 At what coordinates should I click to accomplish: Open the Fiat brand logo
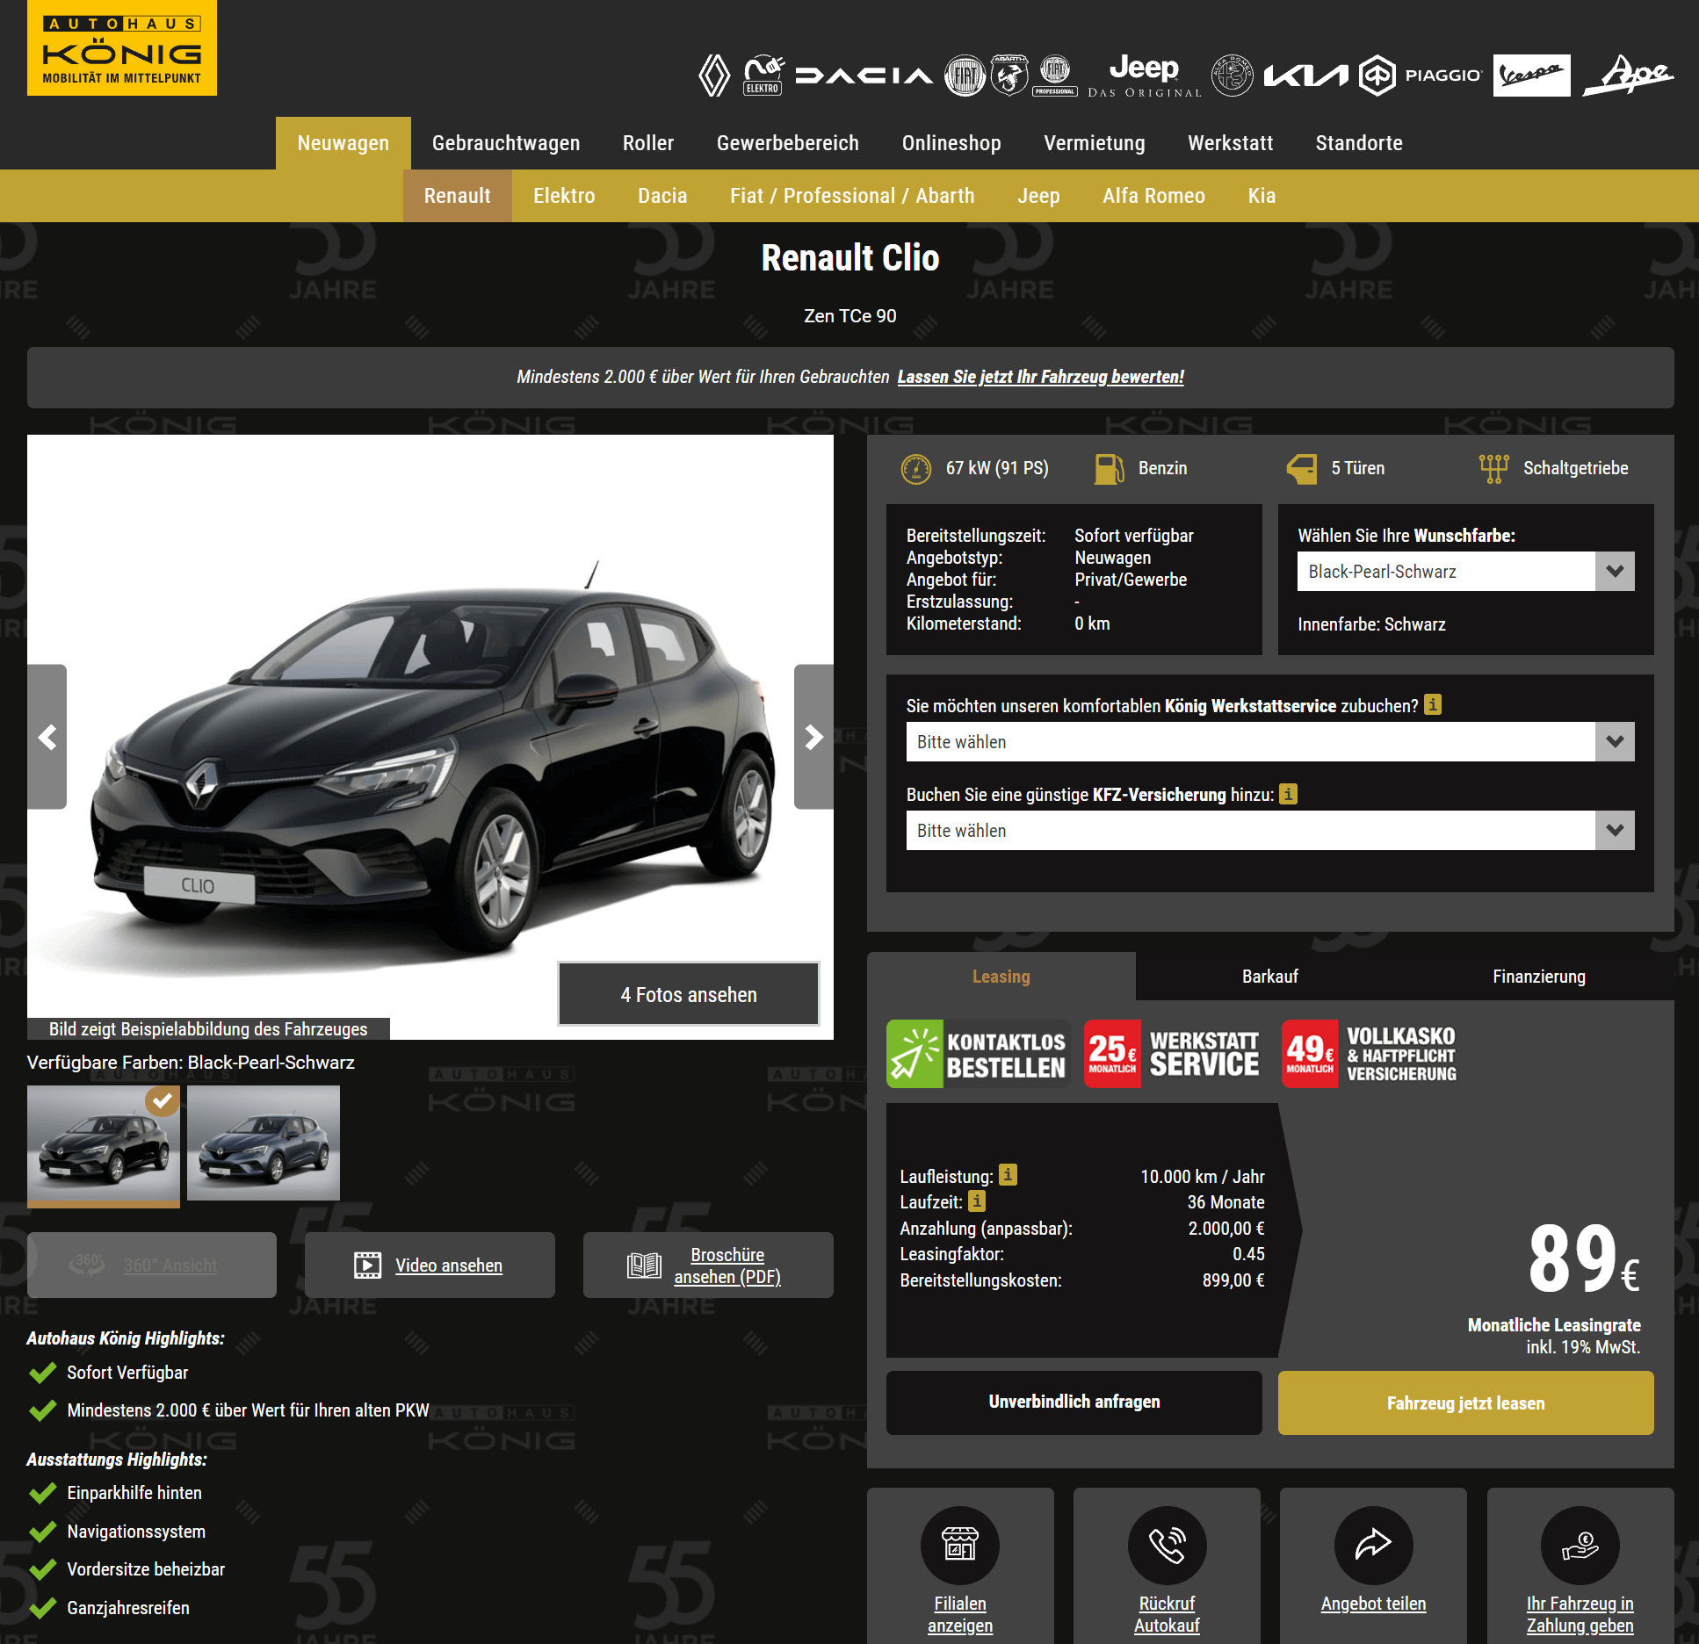pyautogui.click(x=965, y=76)
